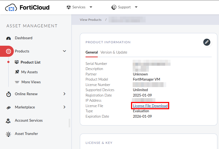This screenshot has width=219, height=149.
Task: Go to View Products breadcrumb
Action: pyautogui.click(x=90, y=20)
